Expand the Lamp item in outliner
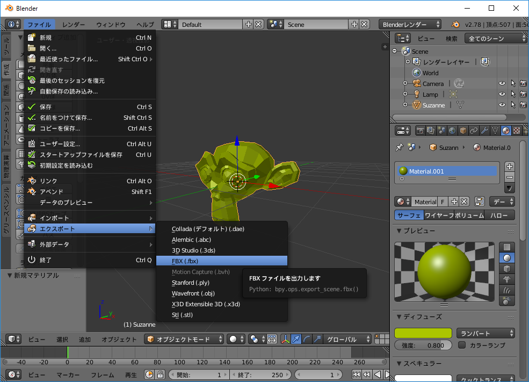Screen dimensions: 529x382 tap(405, 94)
